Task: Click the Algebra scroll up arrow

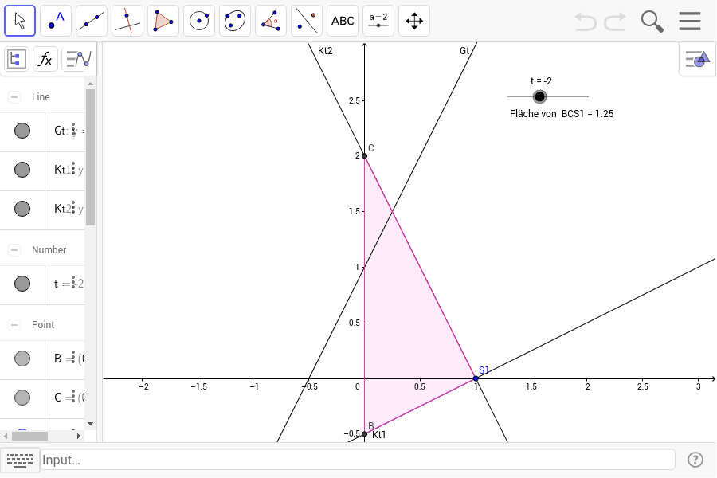Action: click(x=90, y=84)
